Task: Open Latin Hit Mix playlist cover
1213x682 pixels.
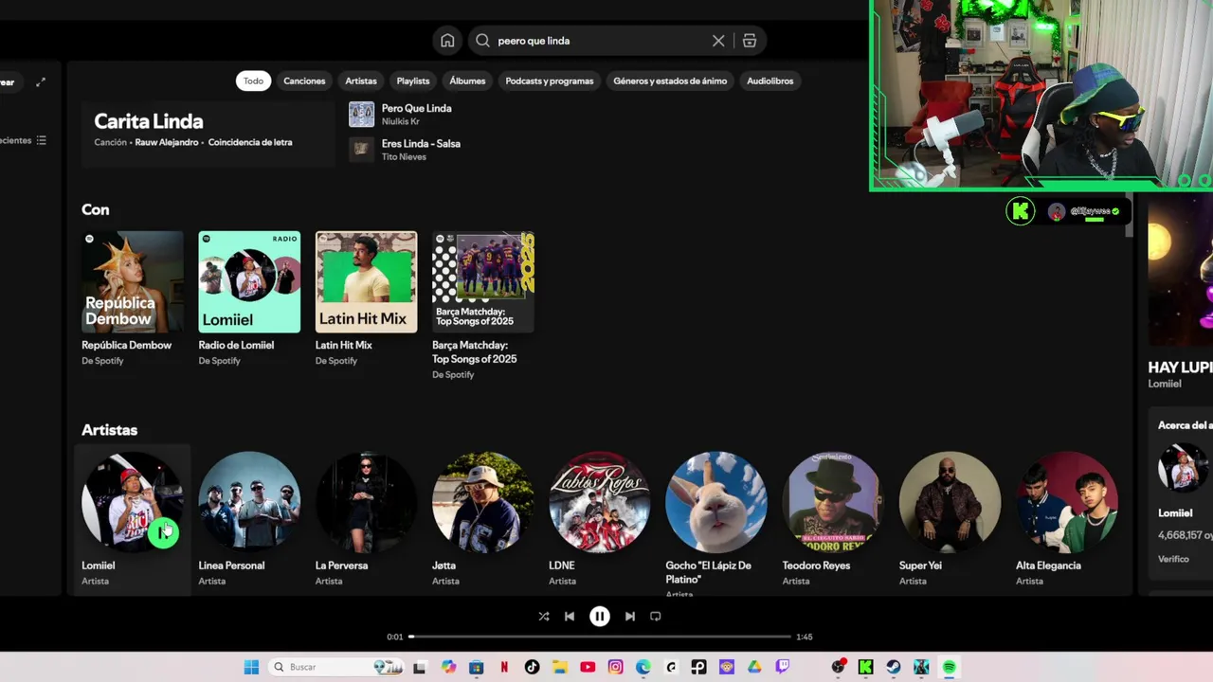Action: pyautogui.click(x=366, y=282)
